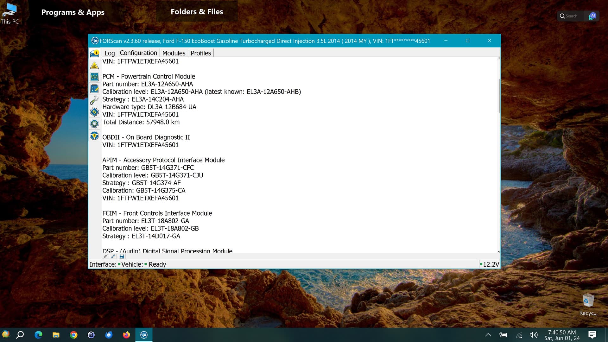Open the notification center icon
The width and height of the screenshot is (608, 342).
(592, 335)
